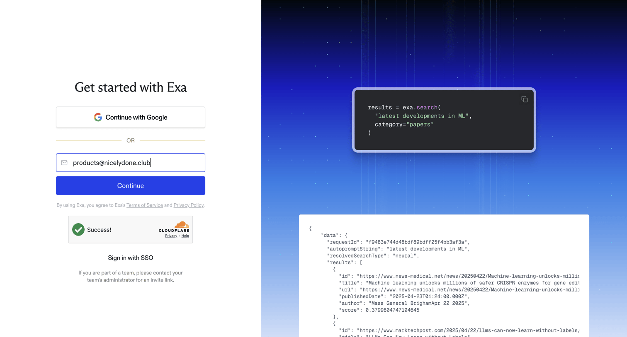
Task: Click the blue Continue button
Action: [x=131, y=185]
